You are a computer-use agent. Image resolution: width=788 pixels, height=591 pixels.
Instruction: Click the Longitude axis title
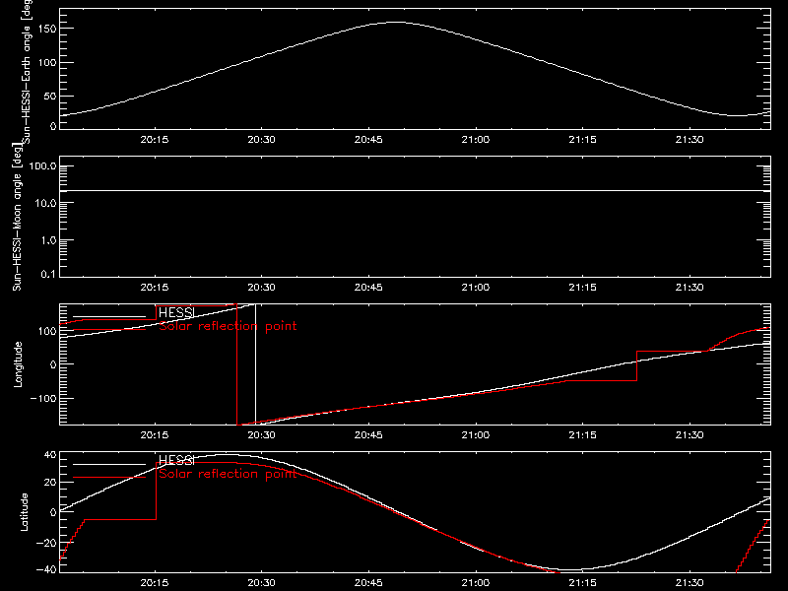pos(18,364)
